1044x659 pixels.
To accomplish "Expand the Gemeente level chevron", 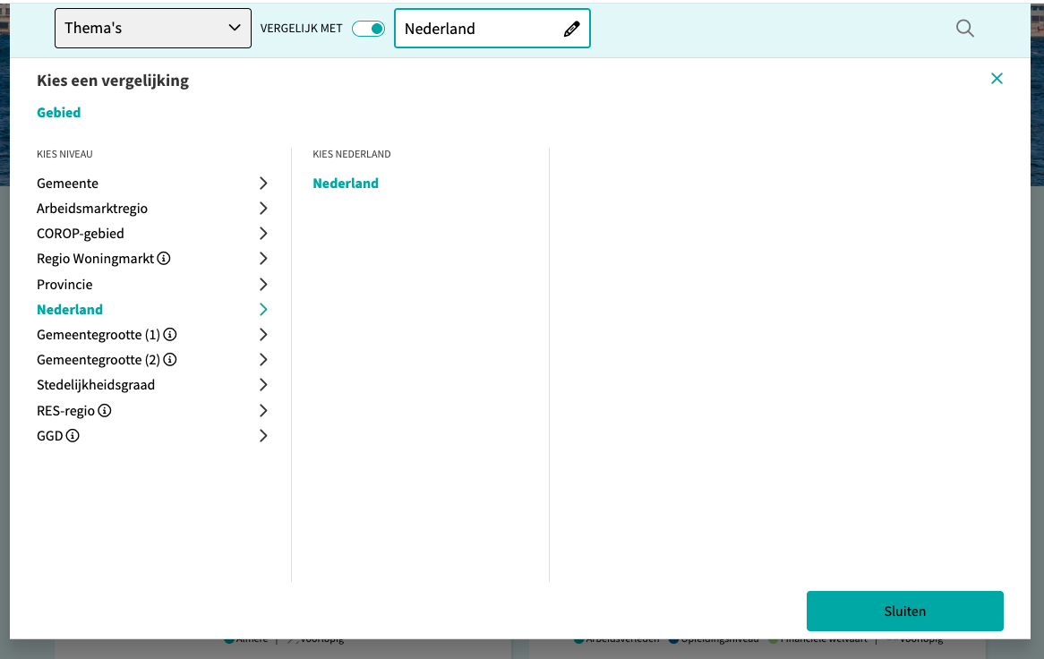I will point(263,184).
